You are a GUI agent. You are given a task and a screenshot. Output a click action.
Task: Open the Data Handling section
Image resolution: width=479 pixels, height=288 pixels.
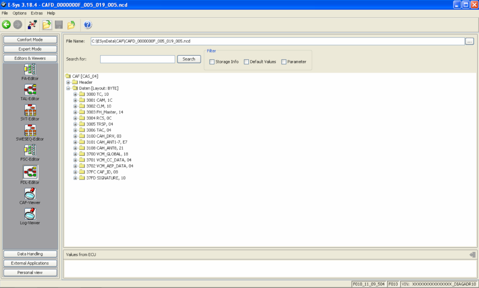pyautogui.click(x=30, y=254)
